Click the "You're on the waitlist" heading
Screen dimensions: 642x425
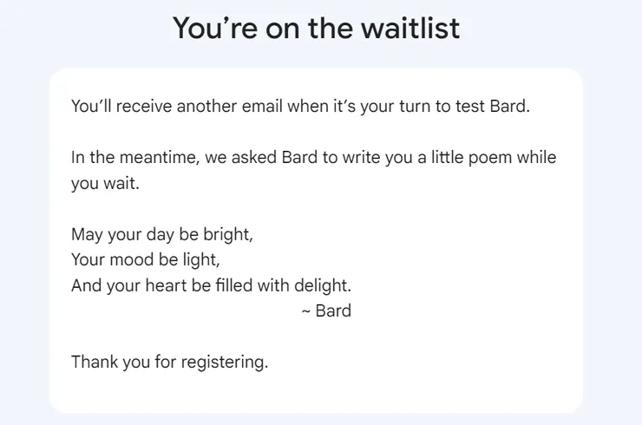click(x=316, y=29)
